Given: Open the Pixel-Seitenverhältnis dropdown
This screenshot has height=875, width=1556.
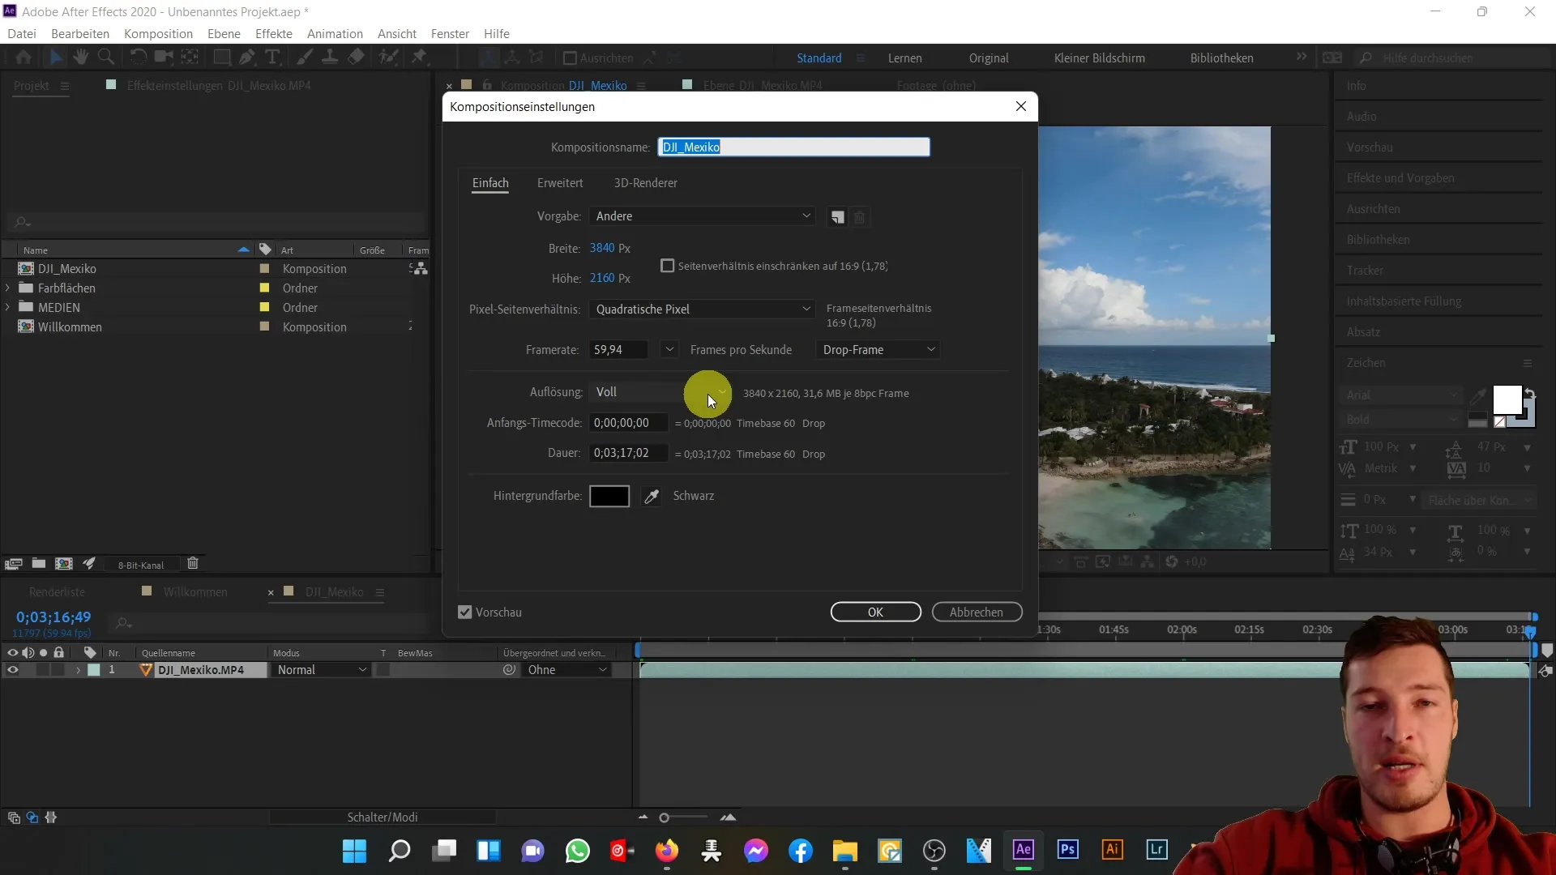Looking at the screenshot, I should coord(702,309).
